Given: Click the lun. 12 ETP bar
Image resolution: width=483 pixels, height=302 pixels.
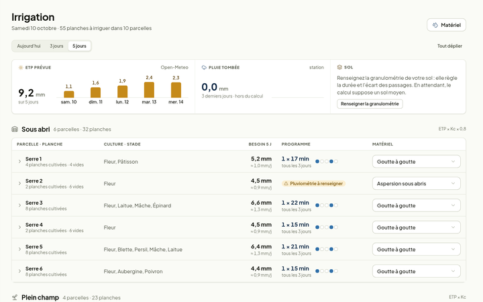Looking at the screenshot, I should pos(122,91).
